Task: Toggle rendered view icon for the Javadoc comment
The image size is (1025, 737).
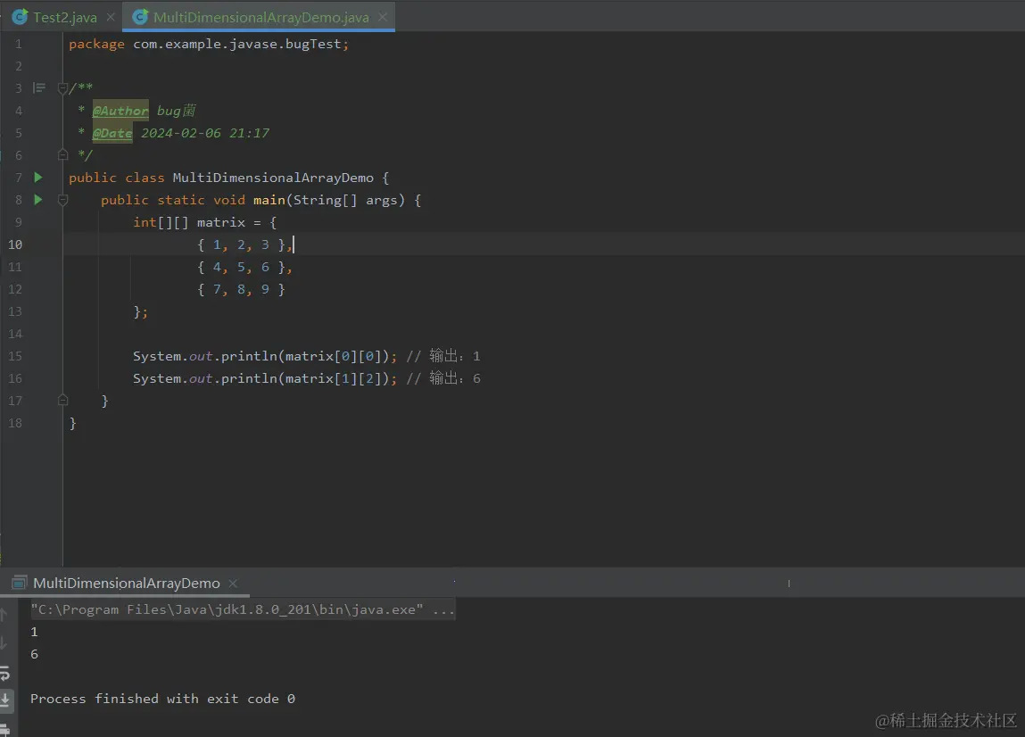Action: click(39, 87)
